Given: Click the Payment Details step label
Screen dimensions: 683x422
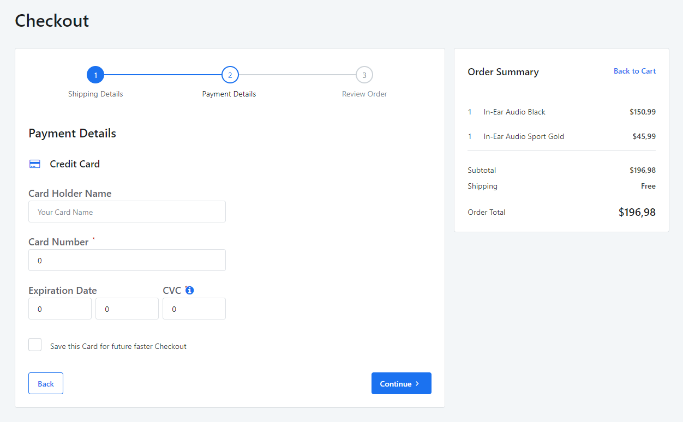Looking at the screenshot, I should 229,94.
